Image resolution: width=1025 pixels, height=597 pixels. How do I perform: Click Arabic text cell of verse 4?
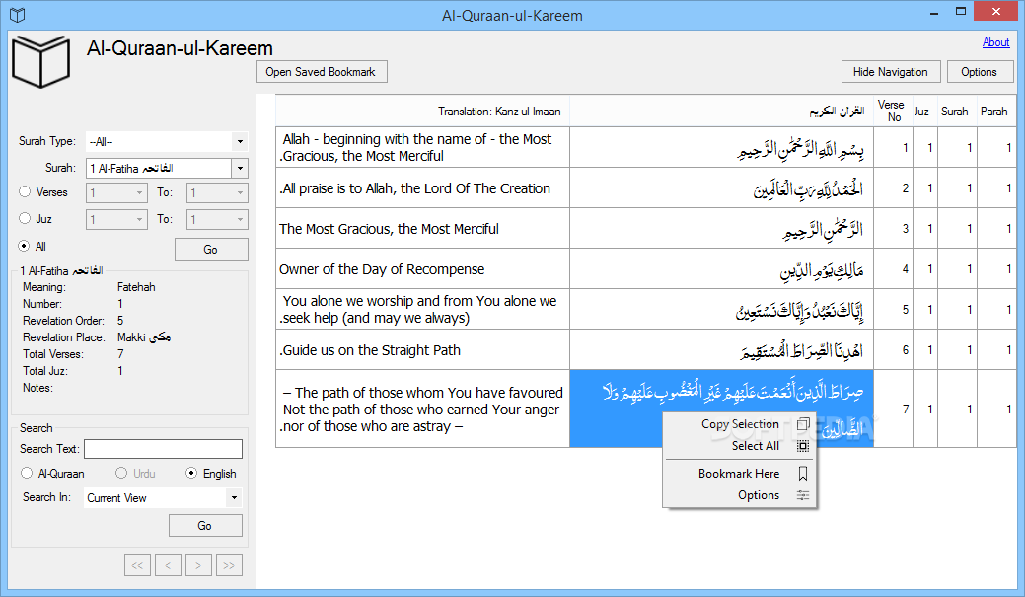722,269
